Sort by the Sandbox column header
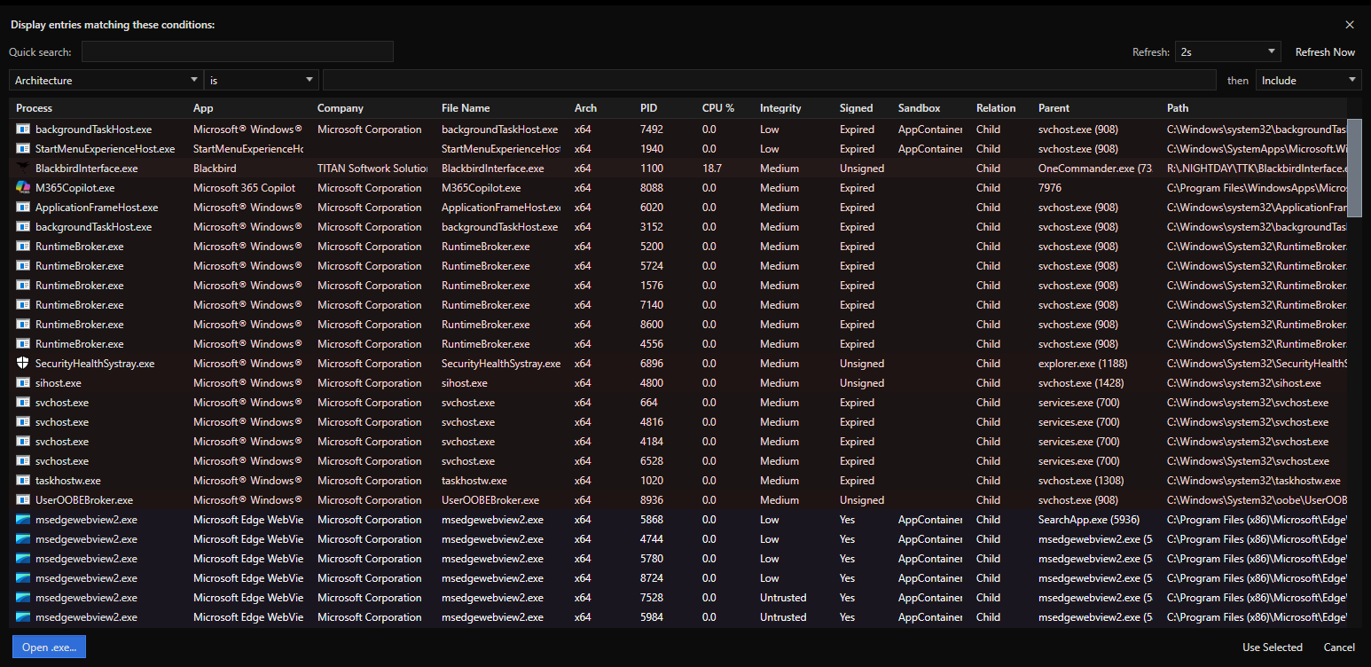 click(919, 108)
